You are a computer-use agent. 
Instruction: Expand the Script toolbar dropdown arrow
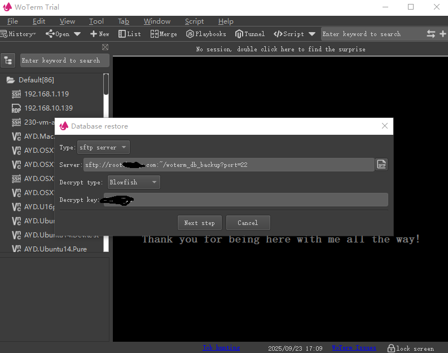312,34
